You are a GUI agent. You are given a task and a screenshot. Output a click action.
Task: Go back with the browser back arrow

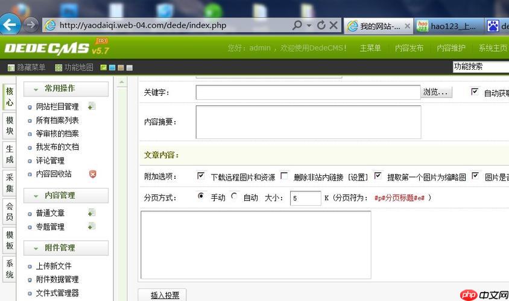(10, 24)
